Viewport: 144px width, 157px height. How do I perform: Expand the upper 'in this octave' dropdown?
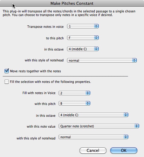[x=83, y=49]
